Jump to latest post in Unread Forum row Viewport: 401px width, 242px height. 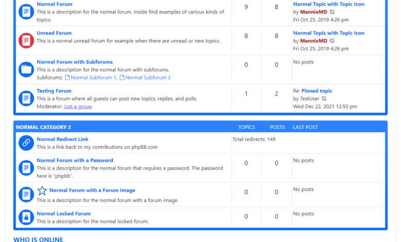332,41
